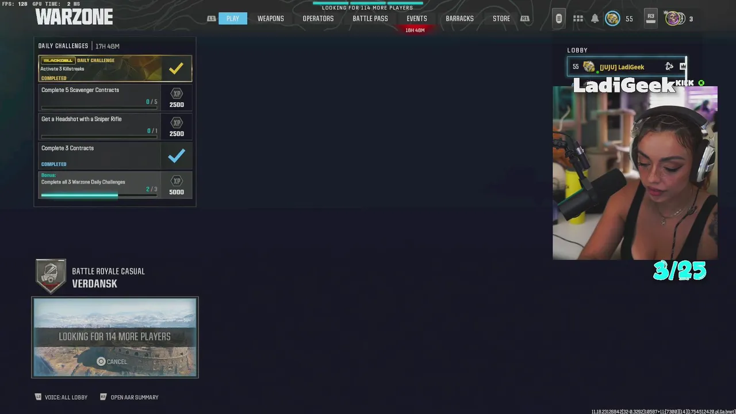Open the tokens menu pill icon
The width and height of the screenshot is (736, 414).
tap(558, 18)
